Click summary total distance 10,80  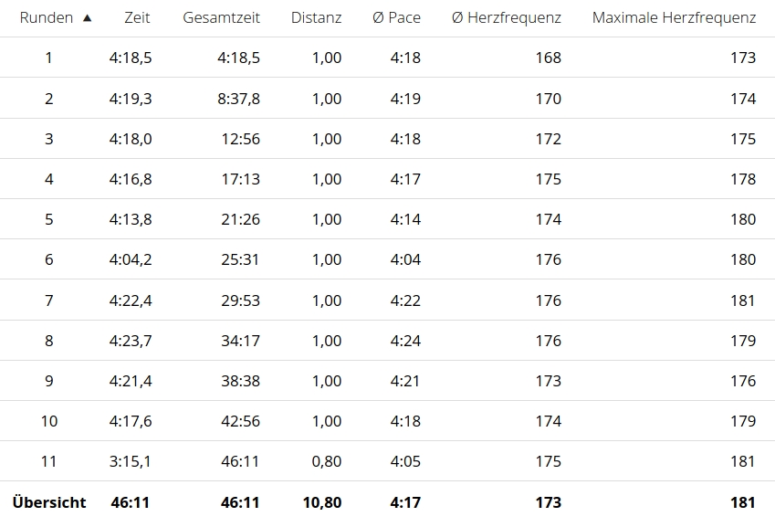321,502
